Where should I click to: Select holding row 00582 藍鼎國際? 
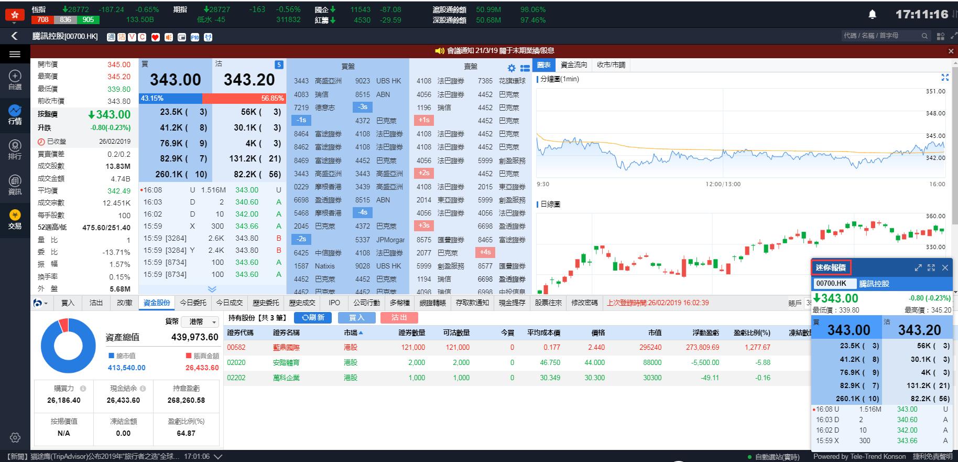[517, 347]
